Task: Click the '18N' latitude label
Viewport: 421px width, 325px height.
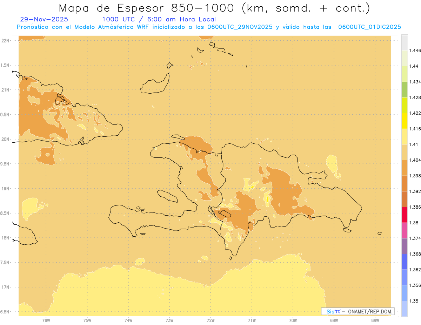Action: (x=5, y=238)
